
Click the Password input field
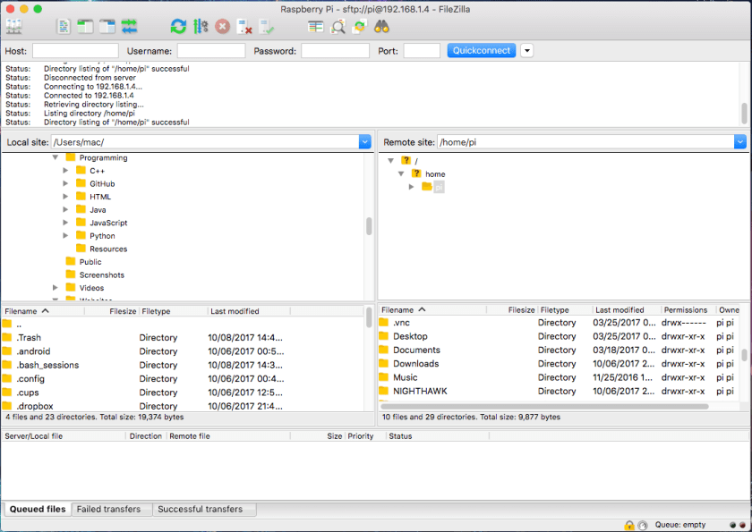335,50
